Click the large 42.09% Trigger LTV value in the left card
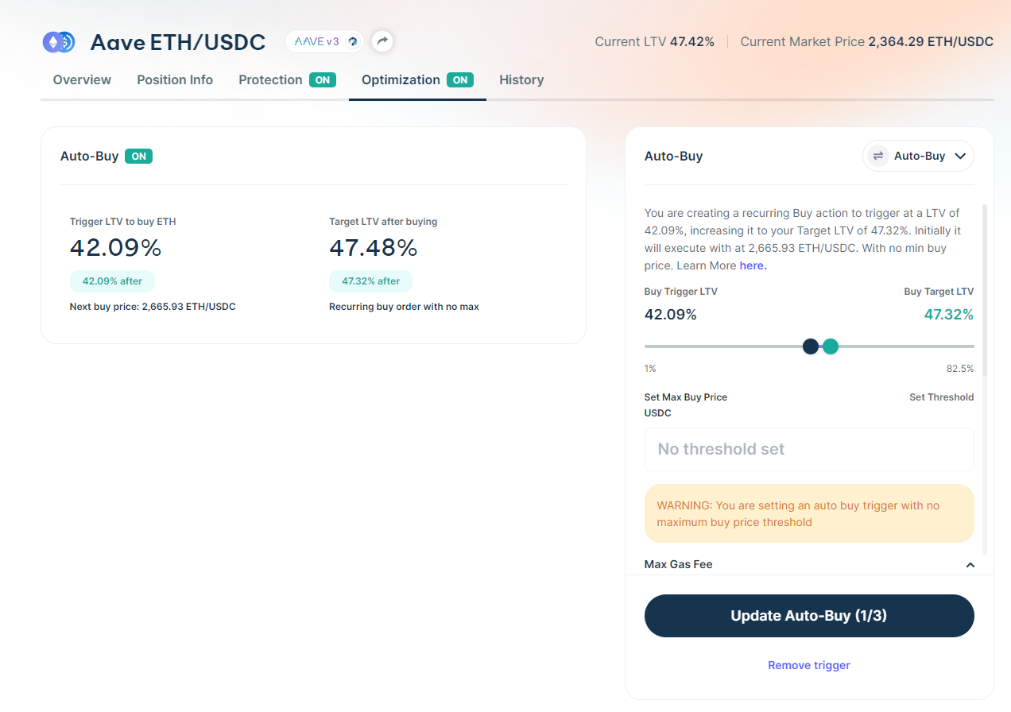1011x712 pixels. pyautogui.click(x=116, y=248)
